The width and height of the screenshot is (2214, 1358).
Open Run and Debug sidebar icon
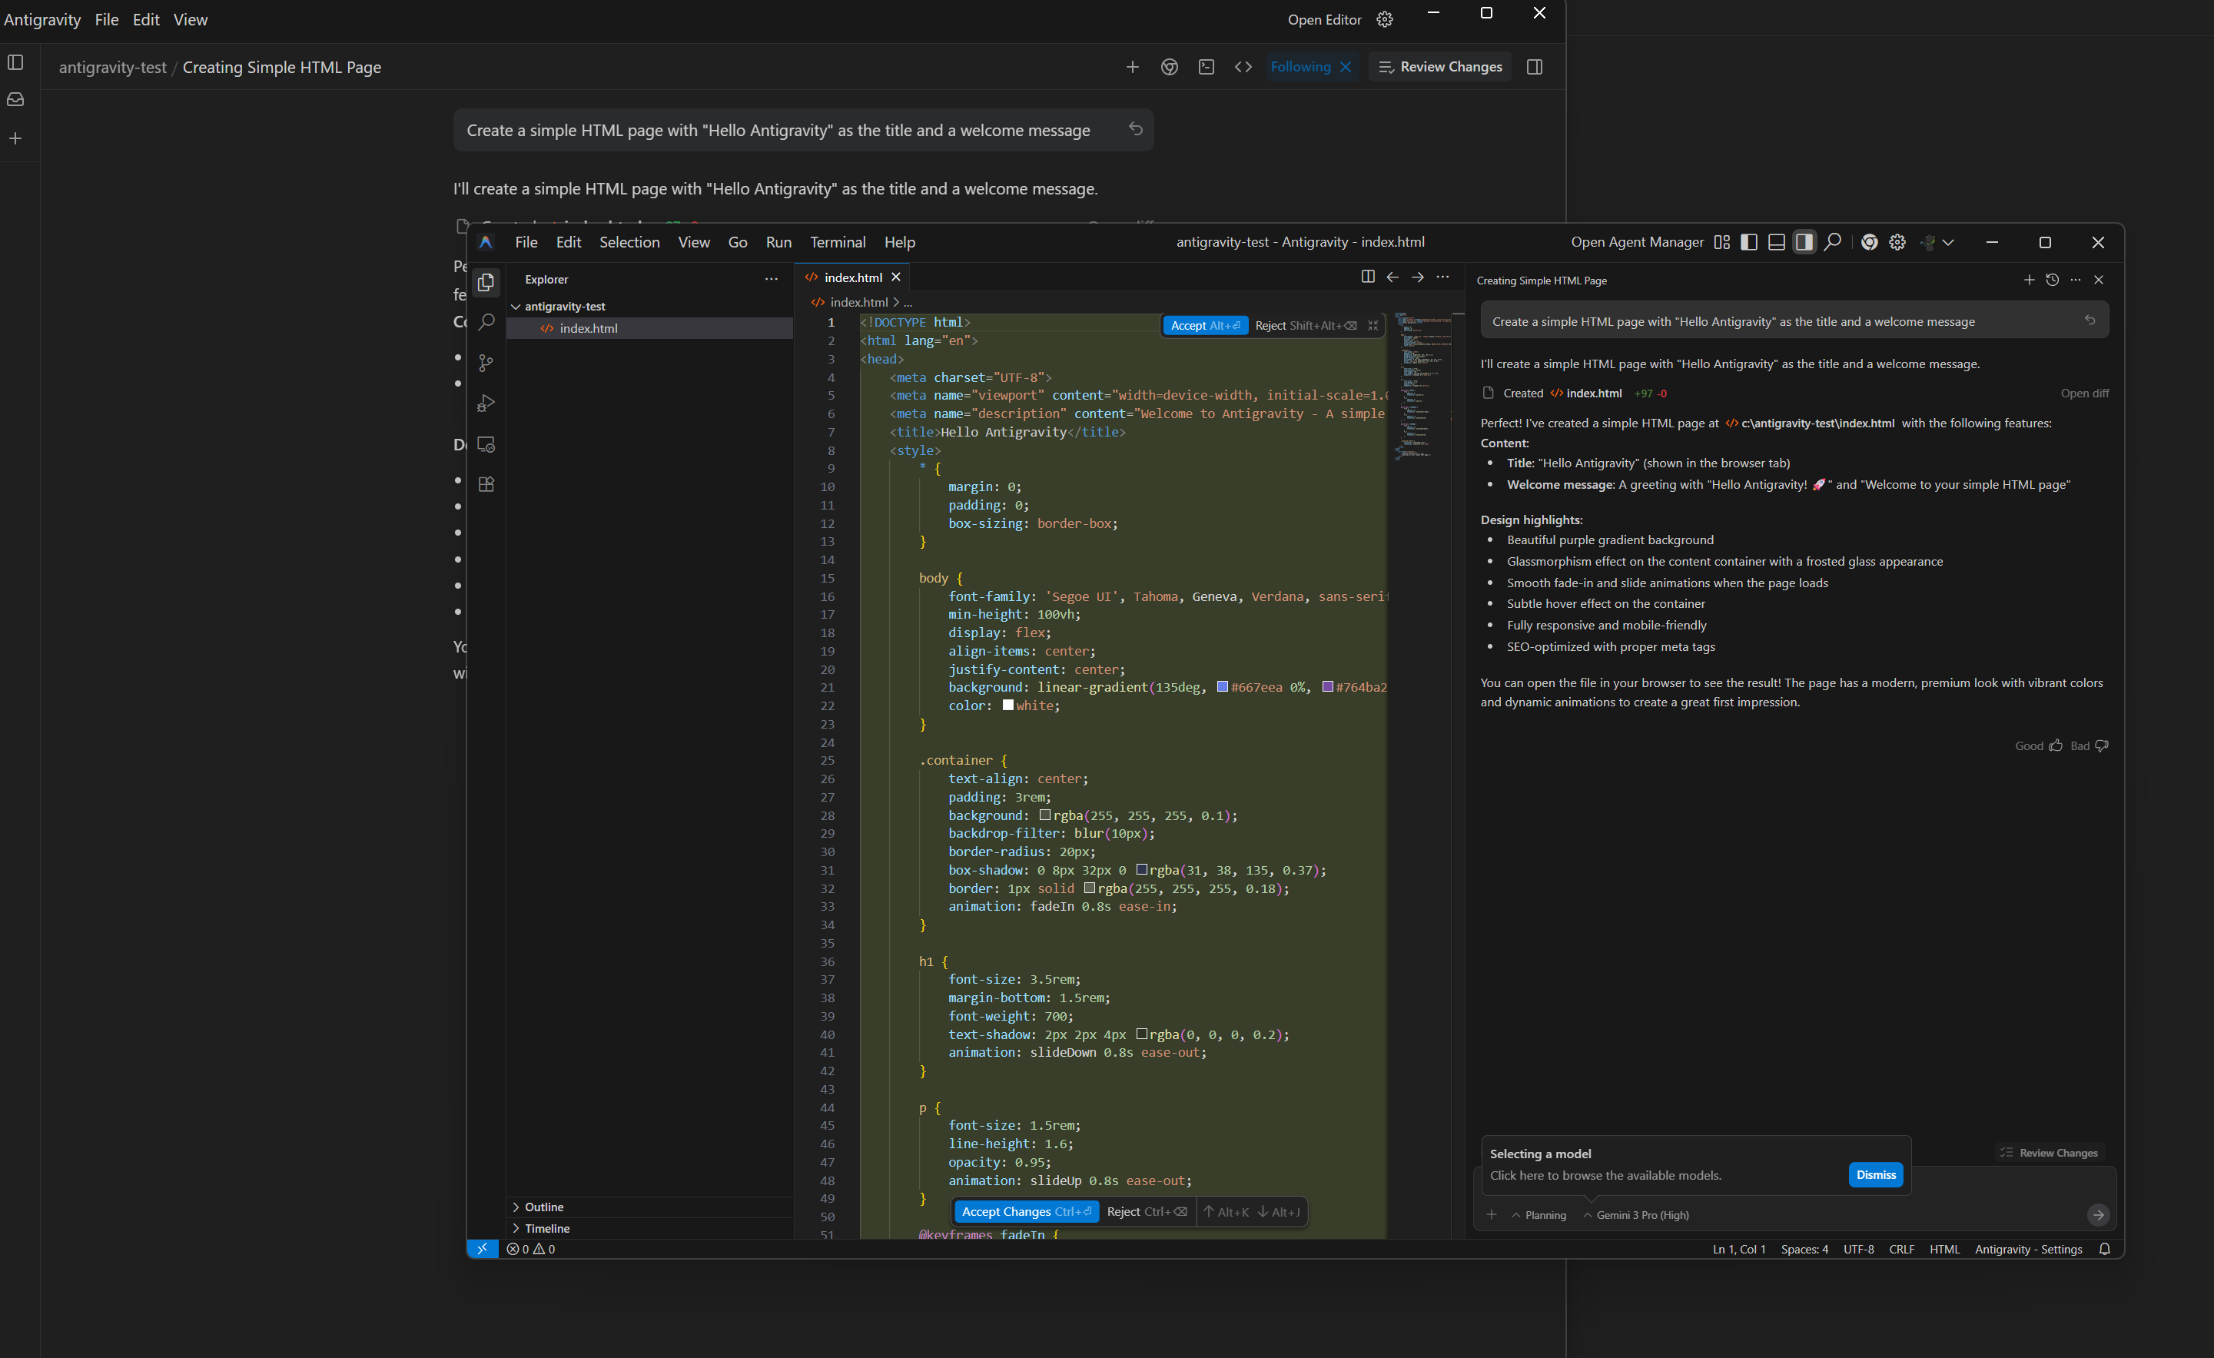point(486,403)
